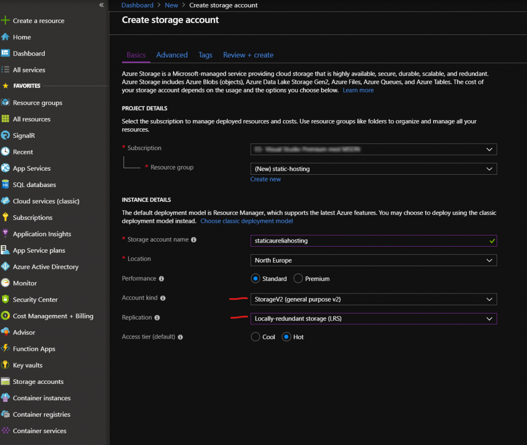Click the SignalR icon in sidebar
The height and width of the screenshot is (445, 527).
click(x=5, y=136)
